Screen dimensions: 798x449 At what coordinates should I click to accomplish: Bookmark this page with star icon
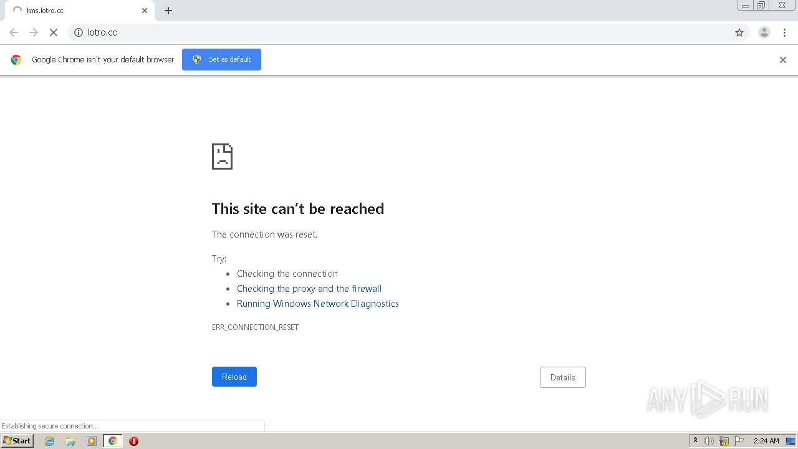tap(739, 32)
